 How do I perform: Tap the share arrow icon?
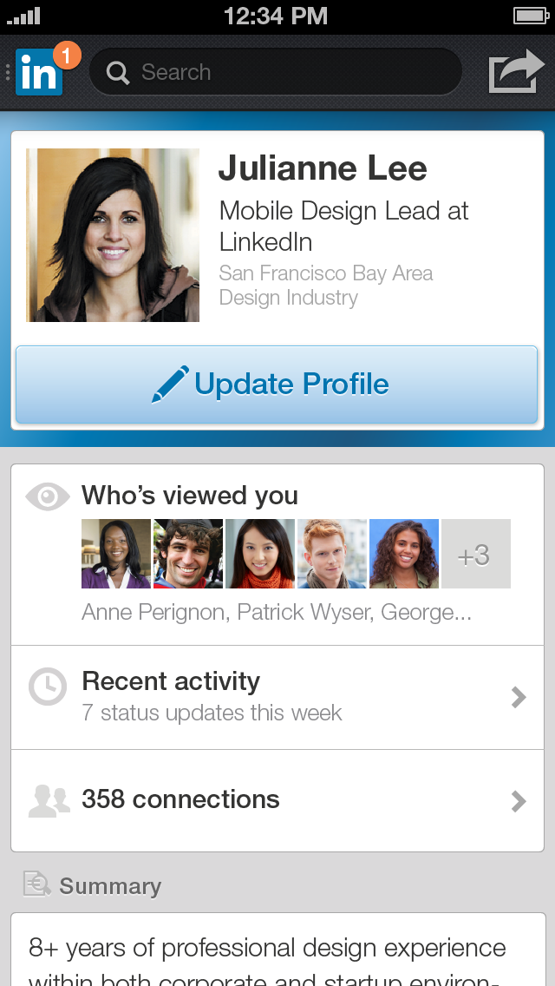[515, 72]
